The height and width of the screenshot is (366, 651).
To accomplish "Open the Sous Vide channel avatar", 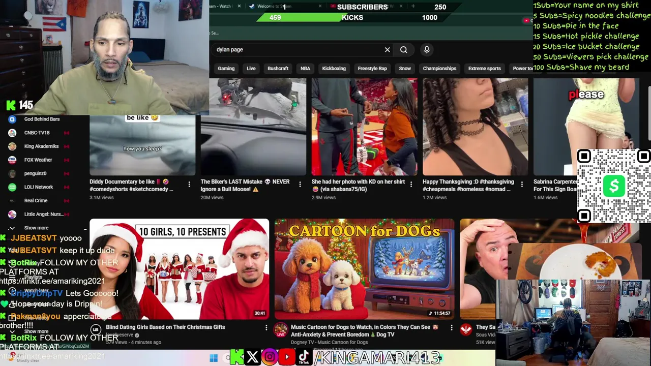I will coord(466,329).
